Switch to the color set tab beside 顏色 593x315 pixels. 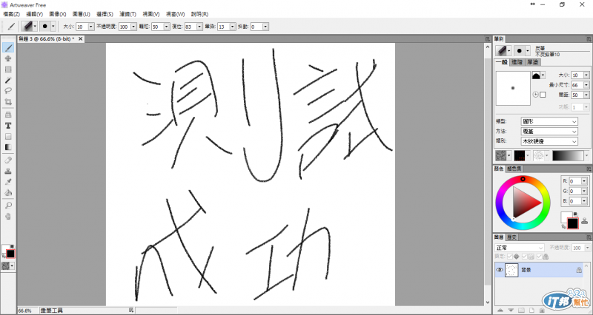(514, 169)
